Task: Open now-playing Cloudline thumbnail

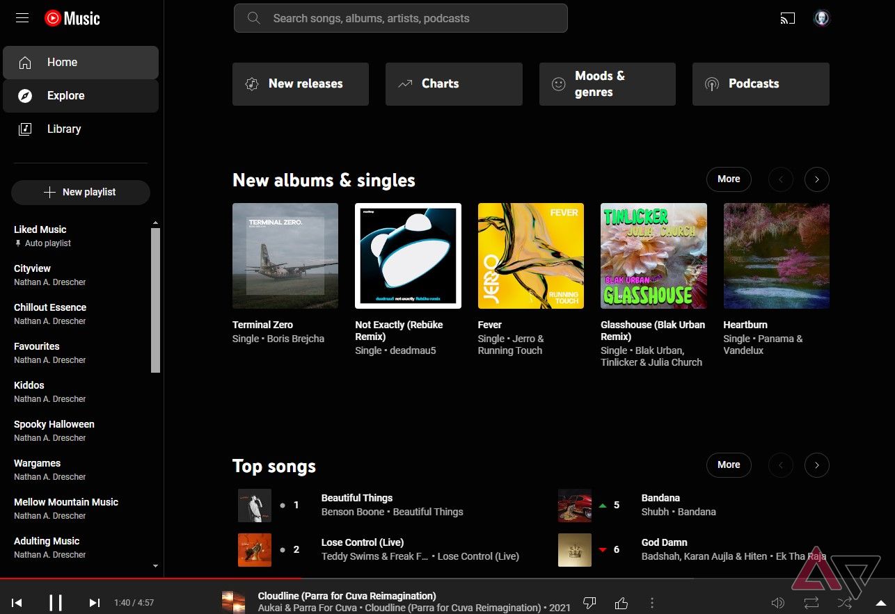Action: (233, 602)
